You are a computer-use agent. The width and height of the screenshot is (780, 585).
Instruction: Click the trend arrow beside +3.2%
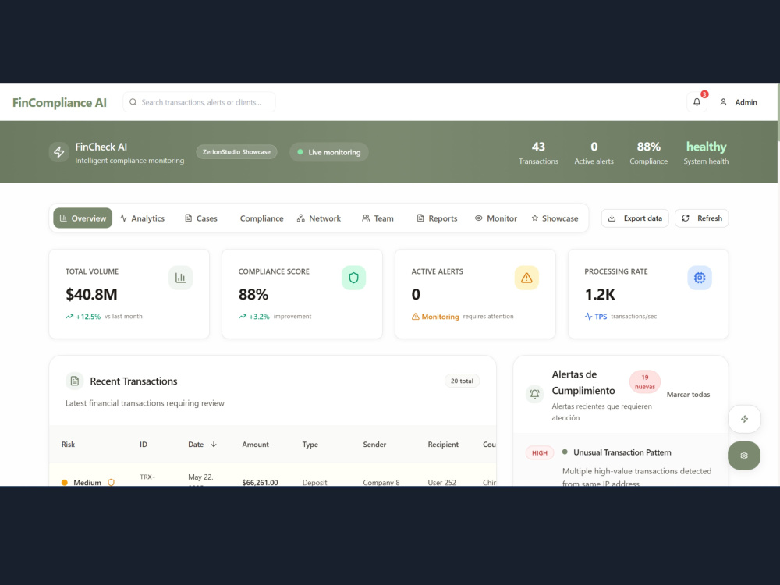(243, 317)
